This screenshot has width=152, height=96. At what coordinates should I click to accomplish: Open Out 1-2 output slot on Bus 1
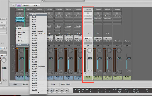click(88, 39)
